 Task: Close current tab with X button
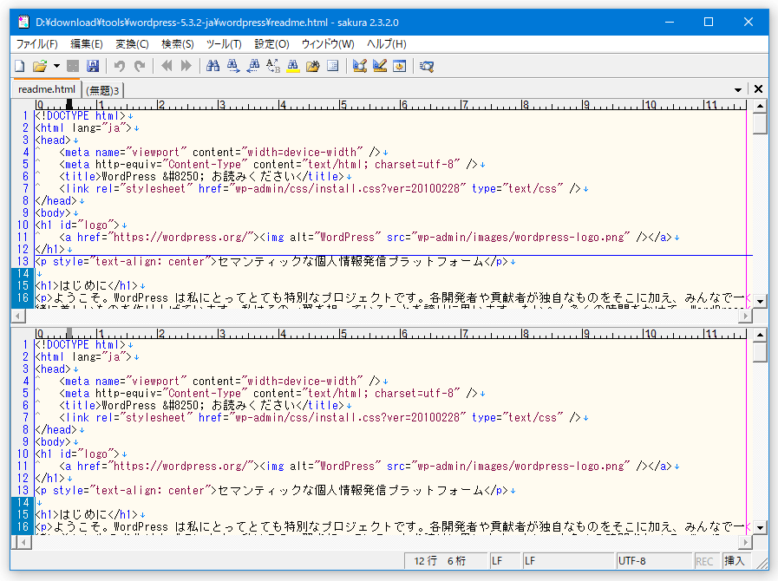758,89
